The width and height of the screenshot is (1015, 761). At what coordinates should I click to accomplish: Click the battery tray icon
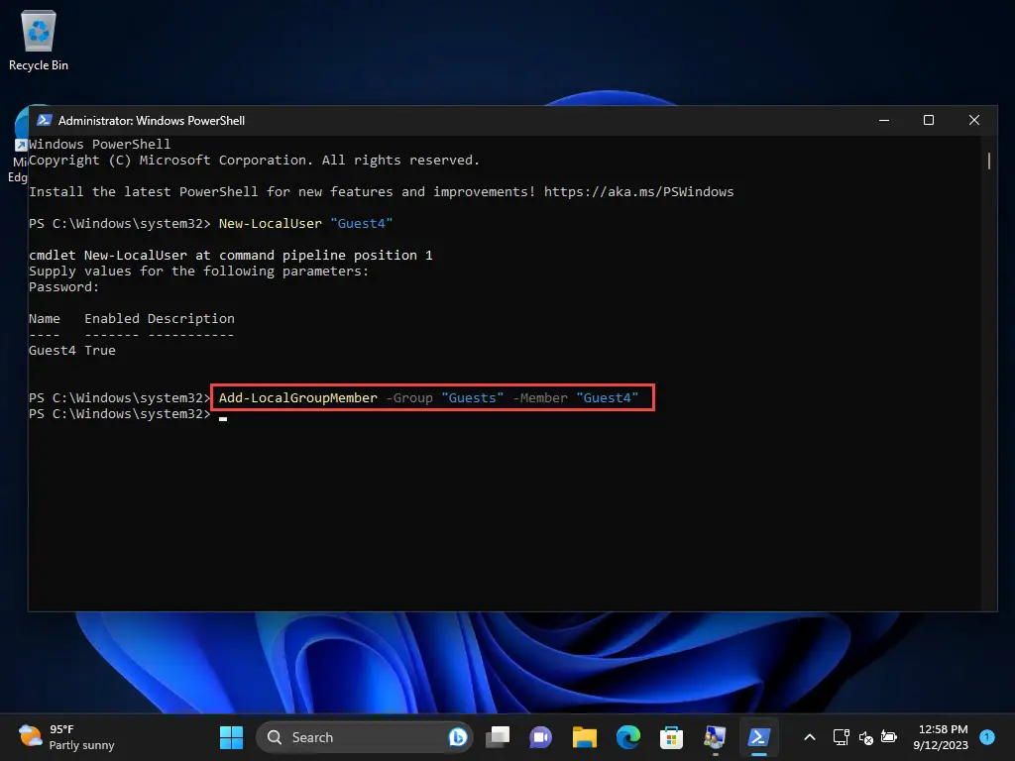(x=889, y=737)
